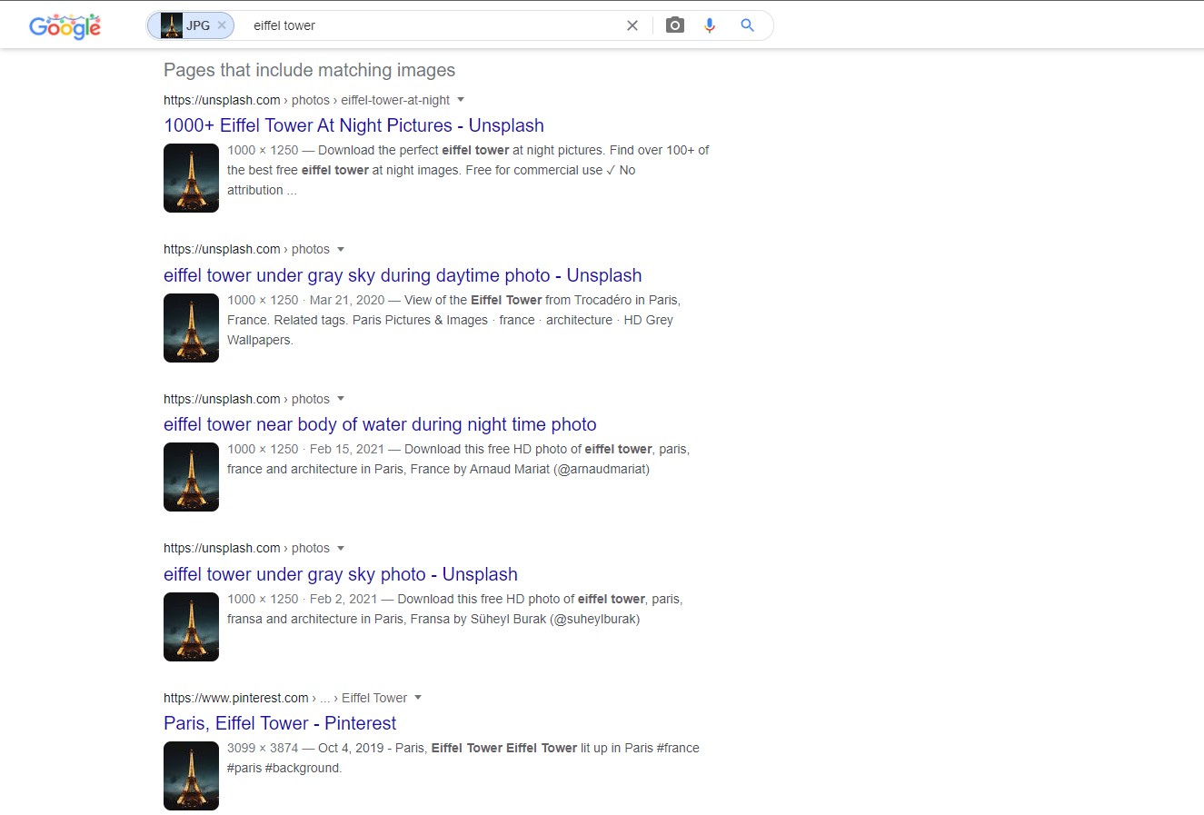Remove the JPG image chip
The width and height of the screenshot is (1204, 815).
point(222,25)
